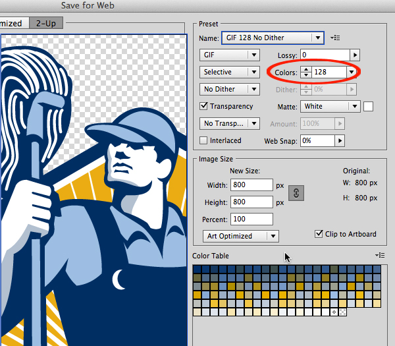Toggle constrain proportions link icon

click(296, 193)
